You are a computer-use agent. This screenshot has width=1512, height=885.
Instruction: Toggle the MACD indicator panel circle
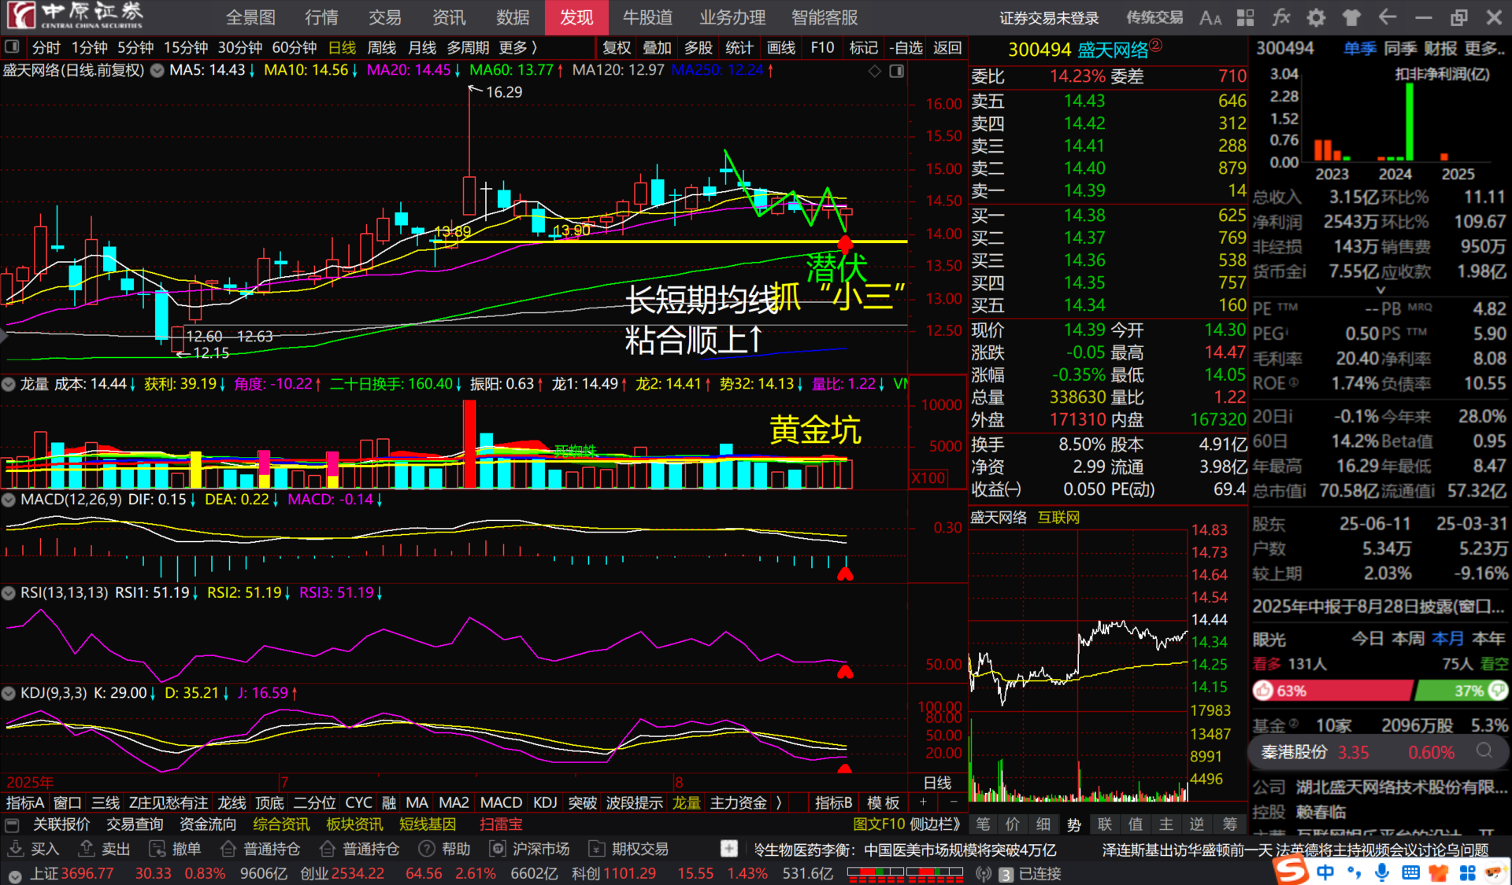9,500
